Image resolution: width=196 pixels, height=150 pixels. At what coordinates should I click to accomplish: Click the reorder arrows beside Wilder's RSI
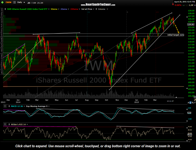(9, 124)
